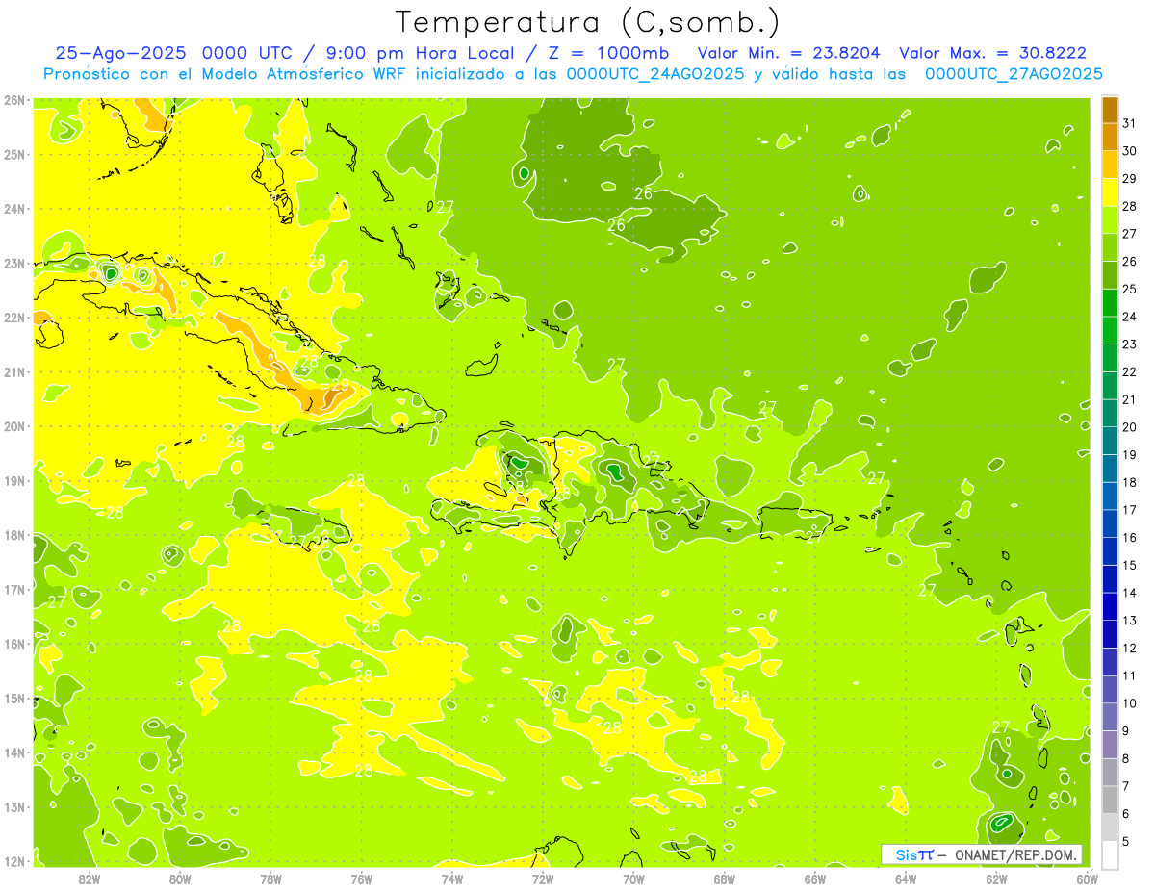
Task: Click the '78W' longitude axis label
Action: click(x=270, y=879)
